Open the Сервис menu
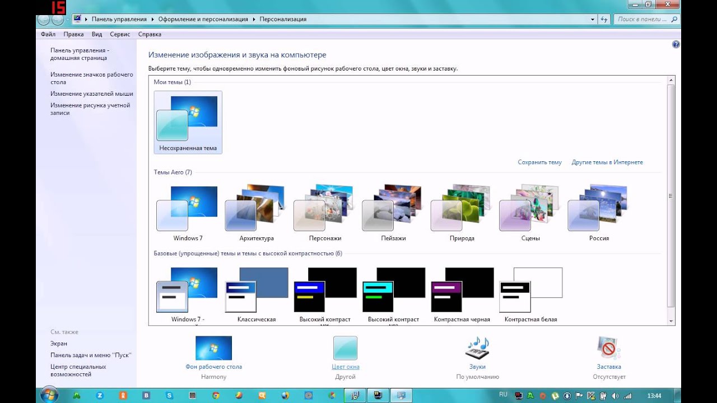 (120, 34)
